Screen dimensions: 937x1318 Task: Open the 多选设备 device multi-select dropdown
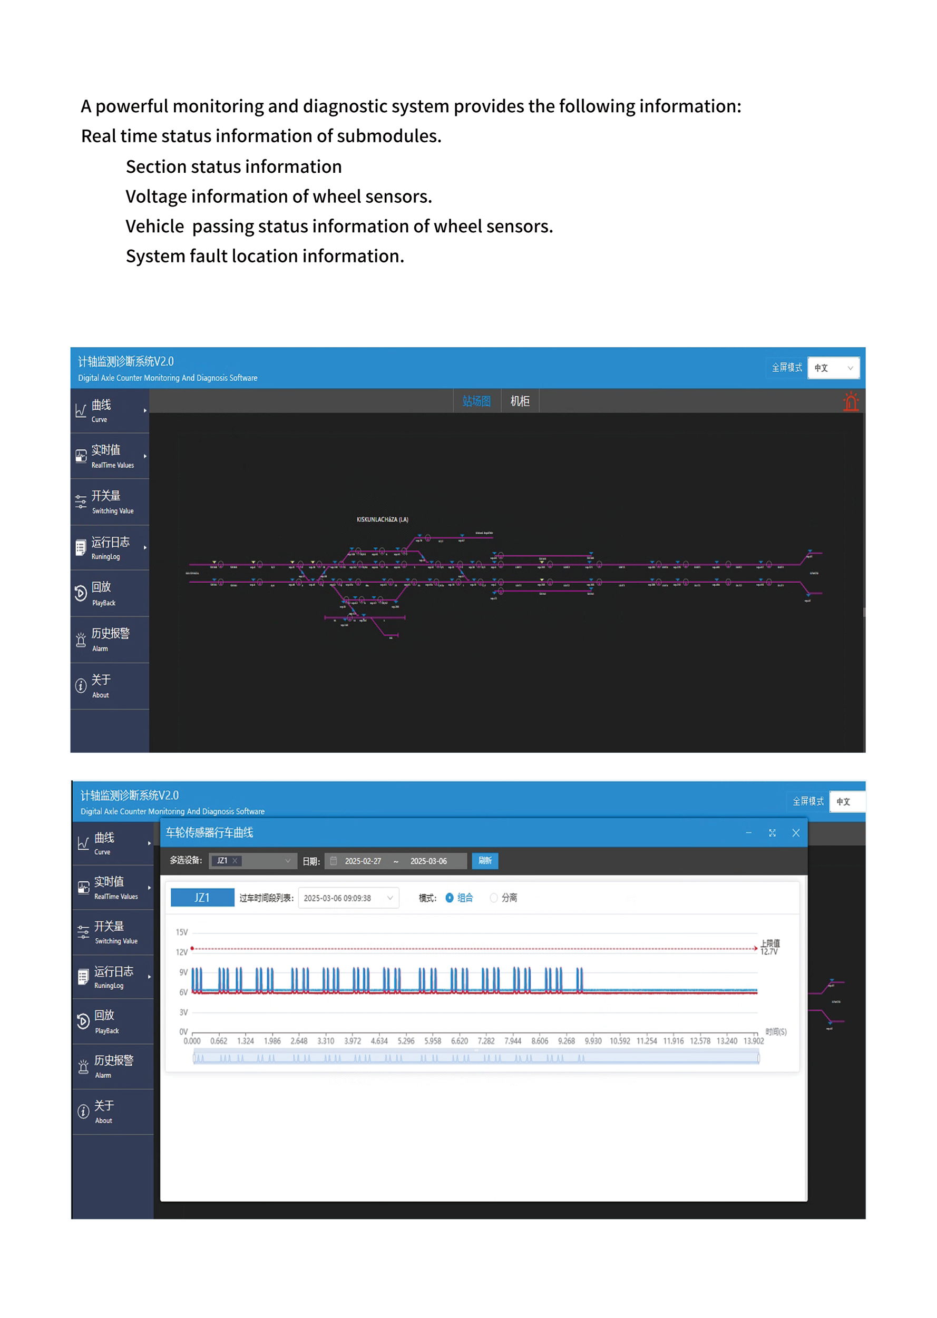[253, 861]
